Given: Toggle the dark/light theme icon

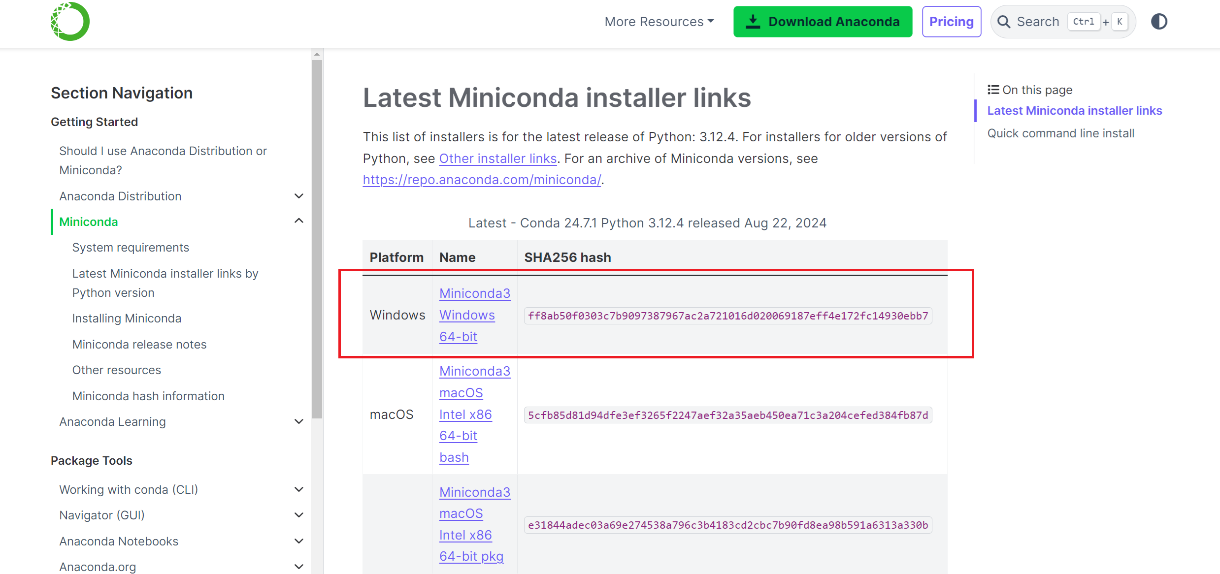Looking at the screenshot, I should coord(1159,22).
